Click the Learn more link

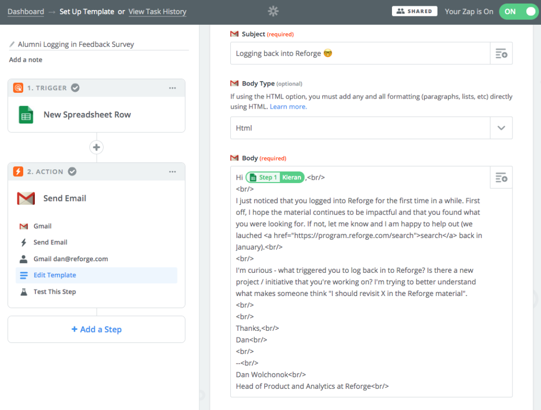(288, 107)
